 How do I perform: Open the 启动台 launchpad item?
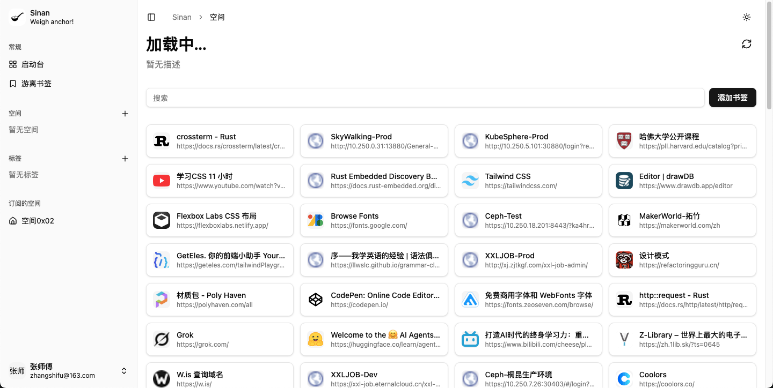point(68,64)
